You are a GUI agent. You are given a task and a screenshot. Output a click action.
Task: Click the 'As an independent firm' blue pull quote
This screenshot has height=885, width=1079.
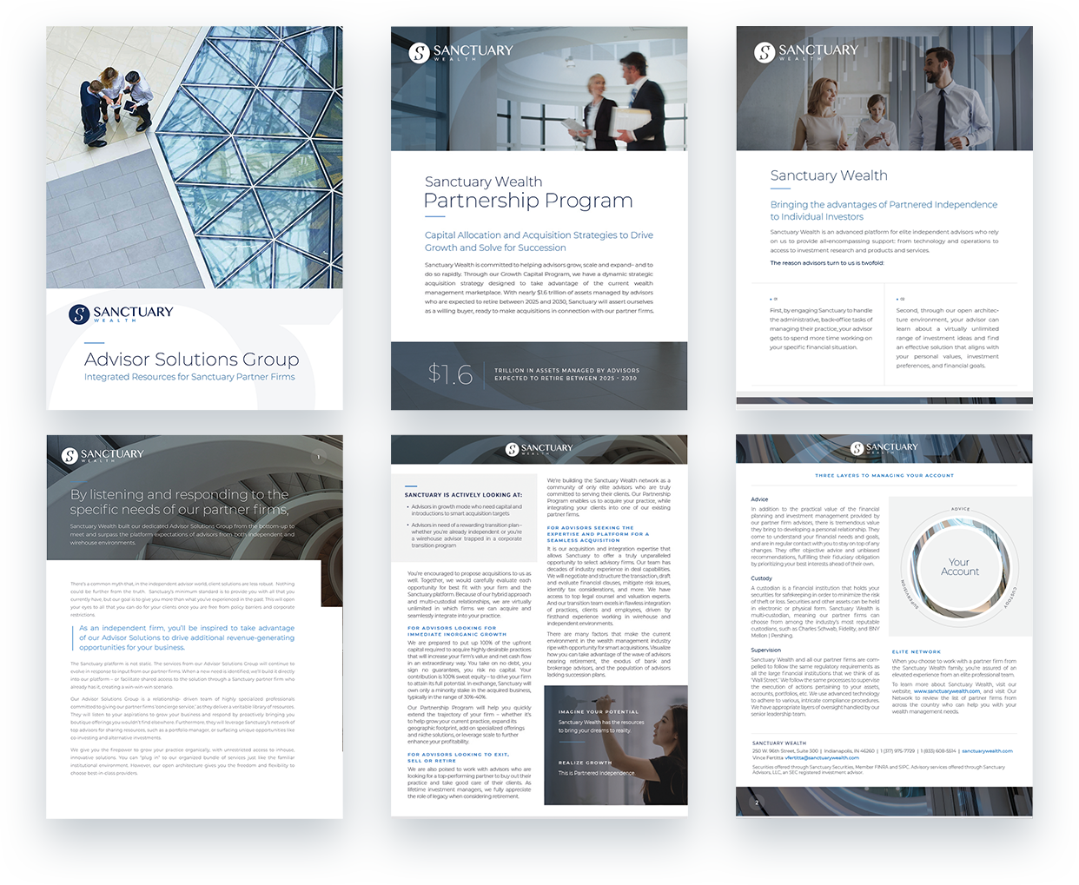(x=187, y=637)
